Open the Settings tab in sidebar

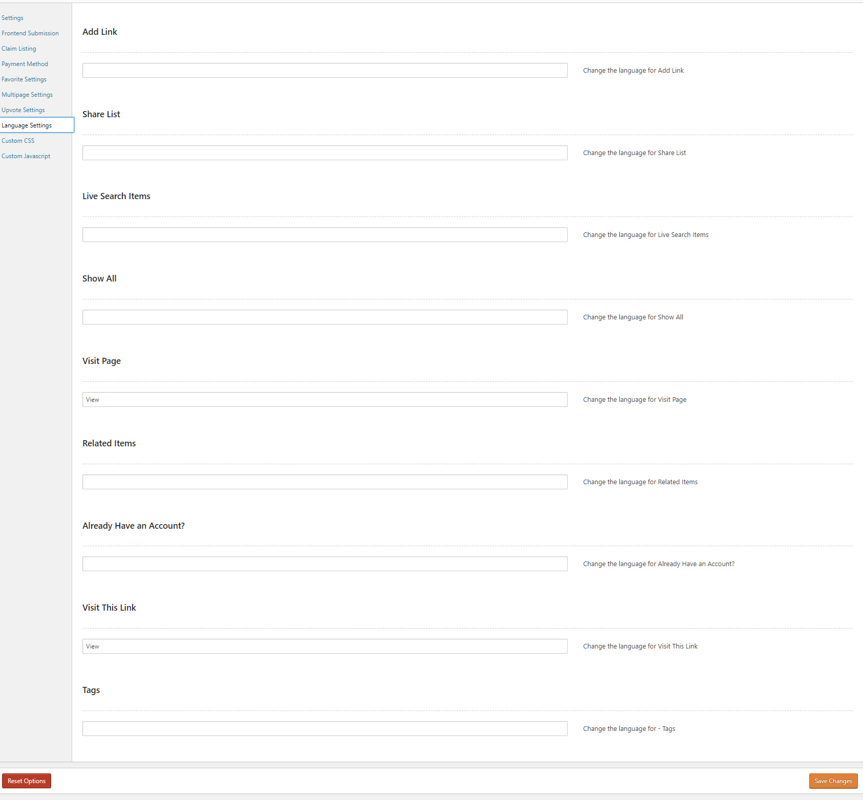(13, 18)
